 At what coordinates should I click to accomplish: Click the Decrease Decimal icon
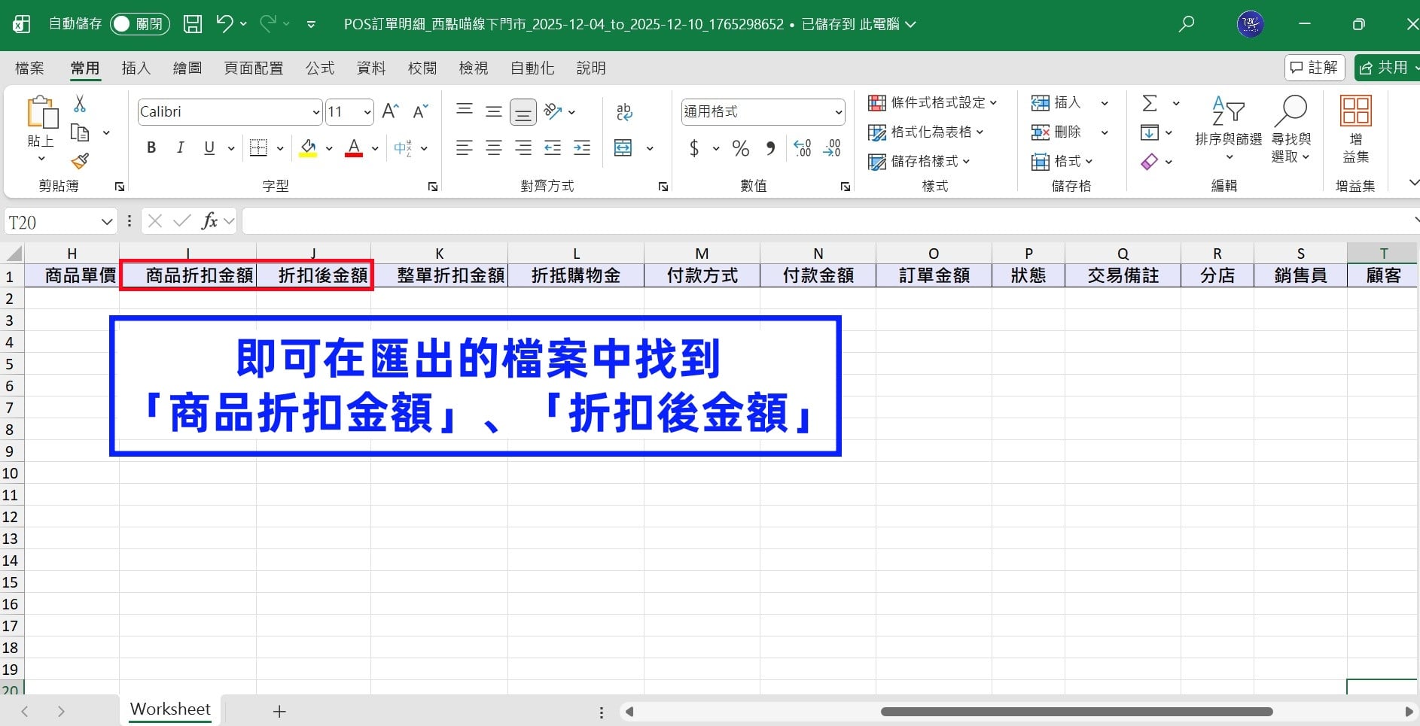832,147
